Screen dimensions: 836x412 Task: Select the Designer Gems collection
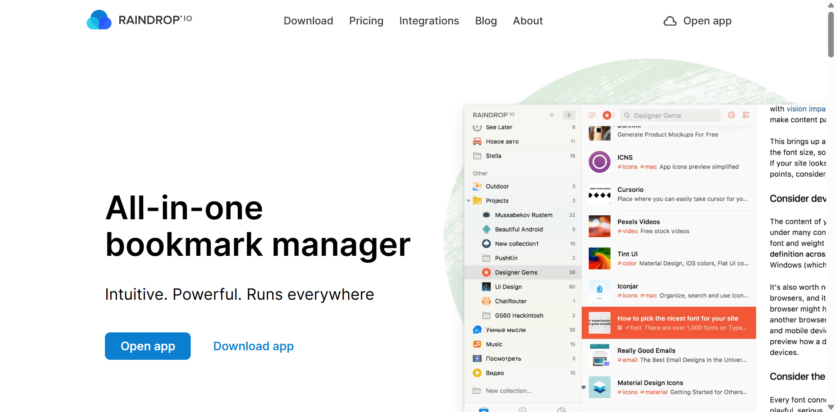(x=522, y=272)
